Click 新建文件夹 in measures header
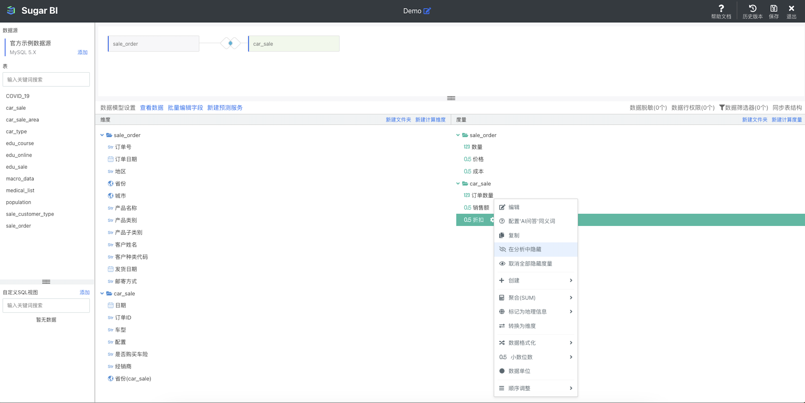 point(755,120)
